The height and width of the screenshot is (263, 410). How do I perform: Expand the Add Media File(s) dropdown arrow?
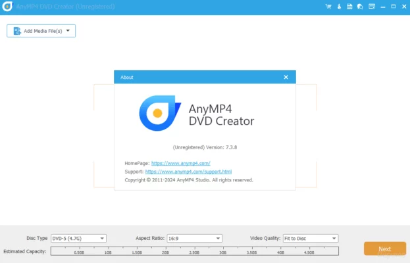[68, 30]
